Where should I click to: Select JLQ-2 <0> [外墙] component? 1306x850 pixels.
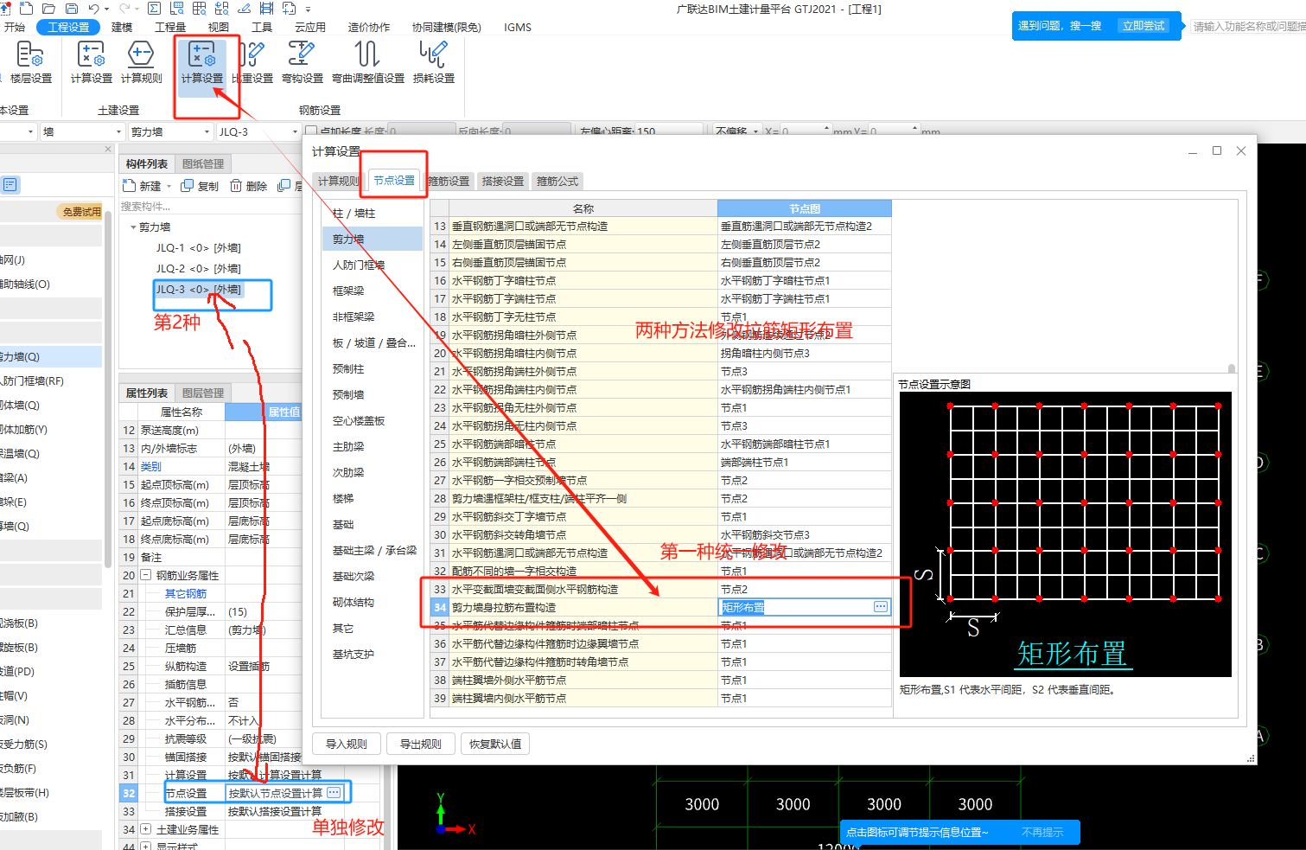199,268
